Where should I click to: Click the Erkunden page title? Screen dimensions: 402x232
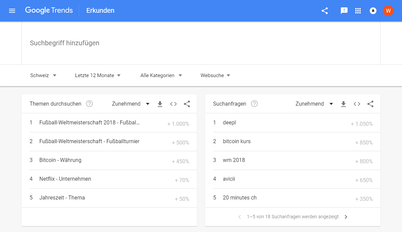point(100,10)
